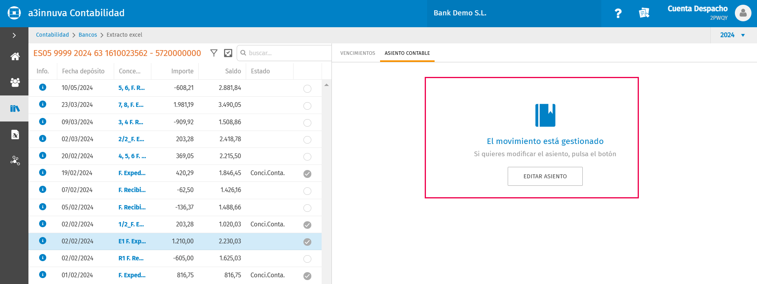Click the buscar search field

pos(284,53)
